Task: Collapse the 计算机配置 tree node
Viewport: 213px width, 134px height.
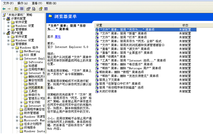Action: (x=4, y=19)
